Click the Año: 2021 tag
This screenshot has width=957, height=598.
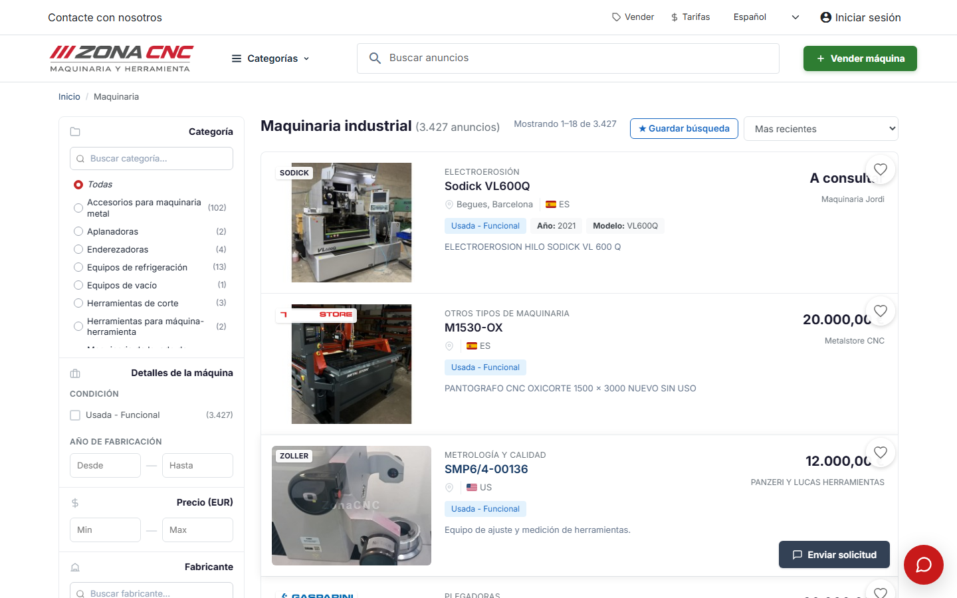[x=556, y=226]
